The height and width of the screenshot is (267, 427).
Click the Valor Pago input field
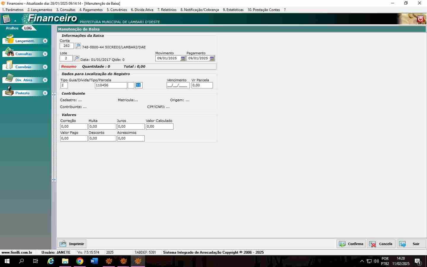(x=74, y=139)
